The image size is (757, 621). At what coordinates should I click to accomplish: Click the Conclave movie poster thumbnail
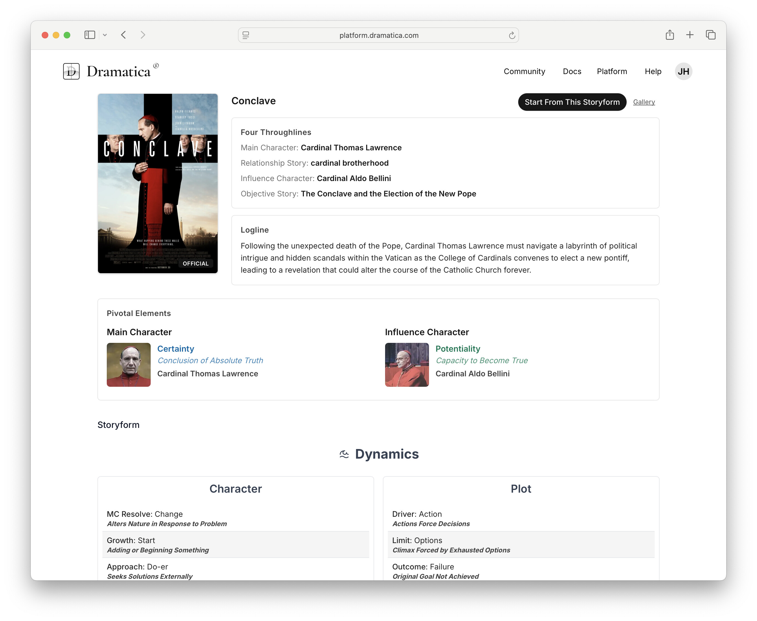(158, 184)
